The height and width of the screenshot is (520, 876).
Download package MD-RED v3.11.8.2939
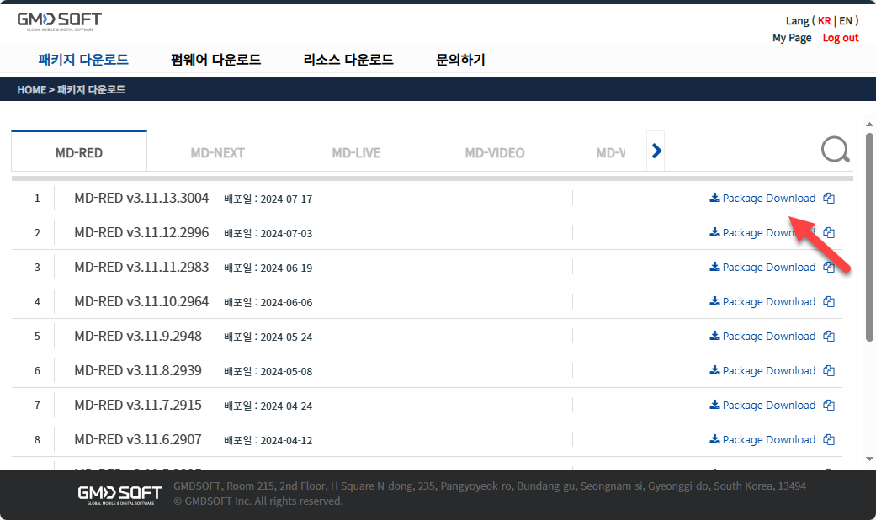click(762, 371)
